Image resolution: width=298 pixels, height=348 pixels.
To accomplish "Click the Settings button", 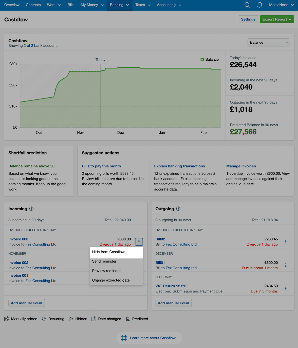I will click(248, 20).
